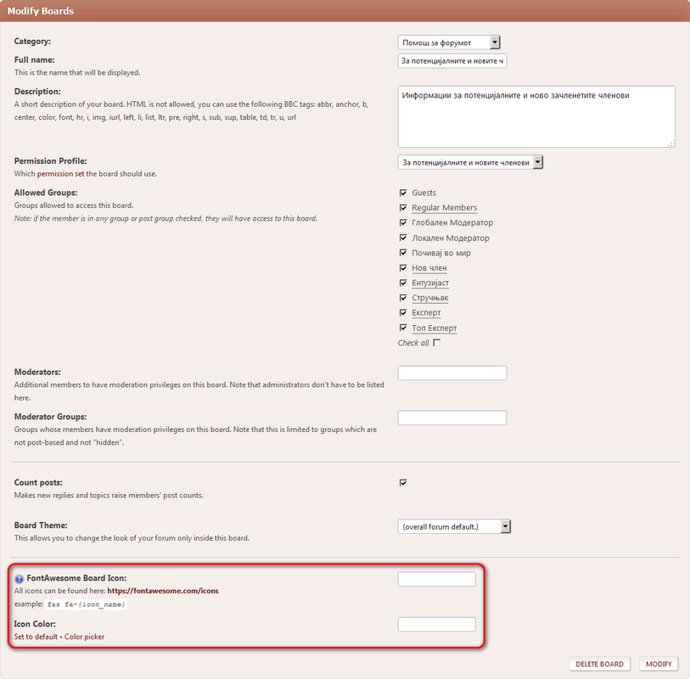This screenshot has width=690, height=679.
Task: Open the Ентузијаст group link
Action: tap(430, 283)
